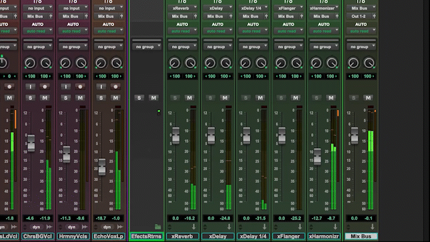Click the record enable button on EchoVoxLp
430x242 pixels.
pos(116,87)
